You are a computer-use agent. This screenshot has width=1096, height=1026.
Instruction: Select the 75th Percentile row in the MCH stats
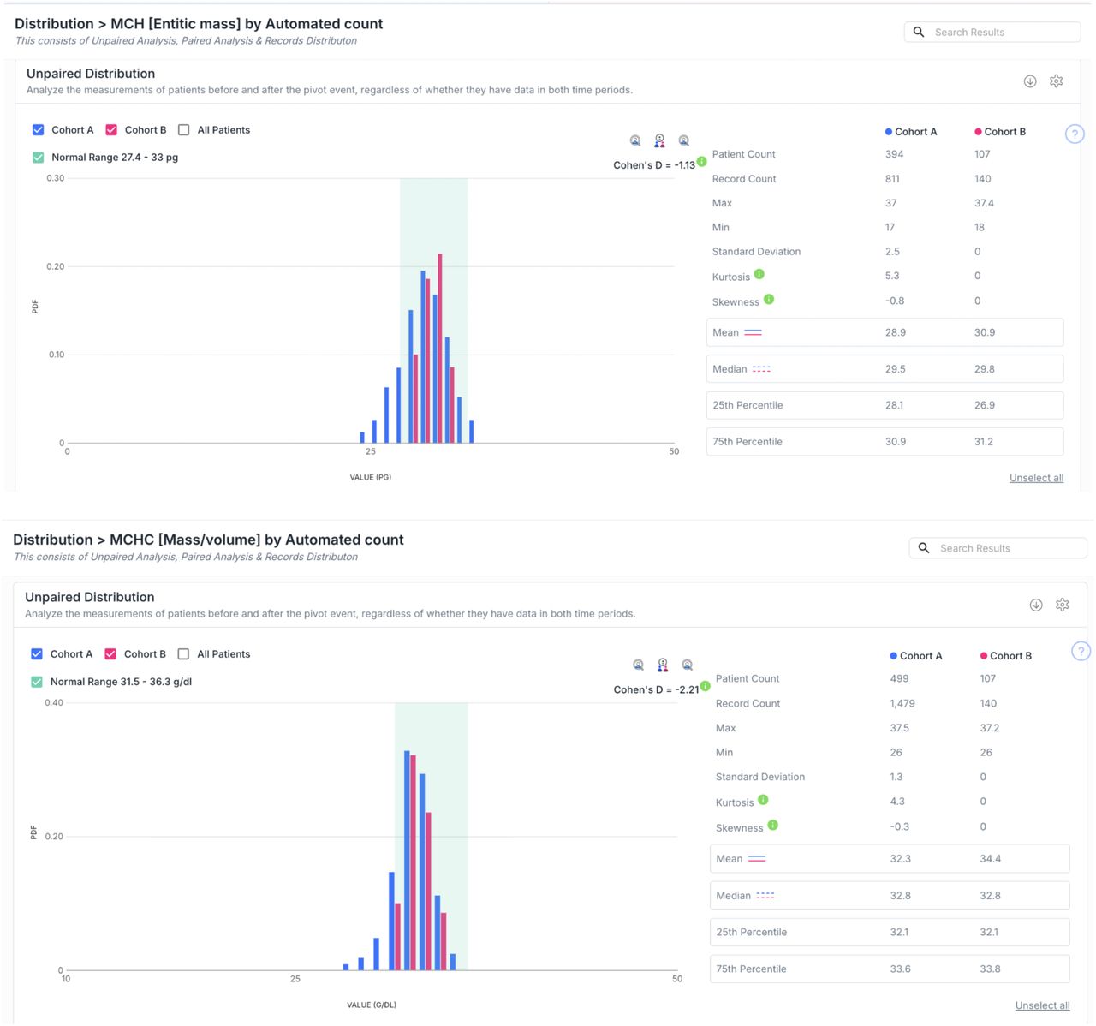pyautogui.click(x=885, y=442)
